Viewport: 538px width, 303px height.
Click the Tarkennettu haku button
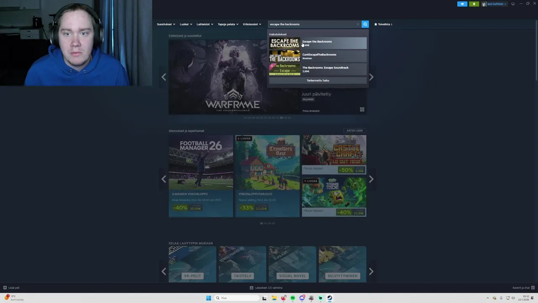[x=318, y=80]
